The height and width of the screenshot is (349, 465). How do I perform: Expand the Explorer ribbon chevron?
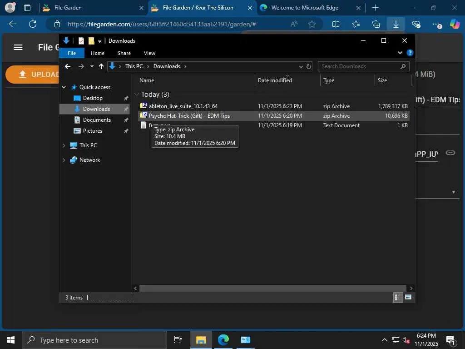[x=400, y=53]
